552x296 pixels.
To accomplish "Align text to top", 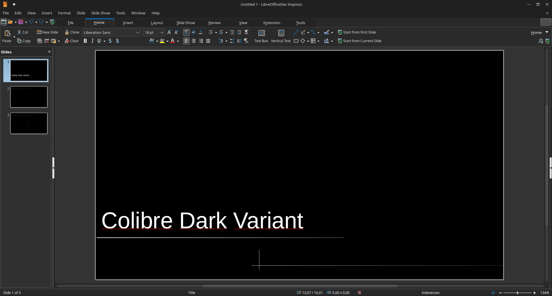I will tap(187, 32).
